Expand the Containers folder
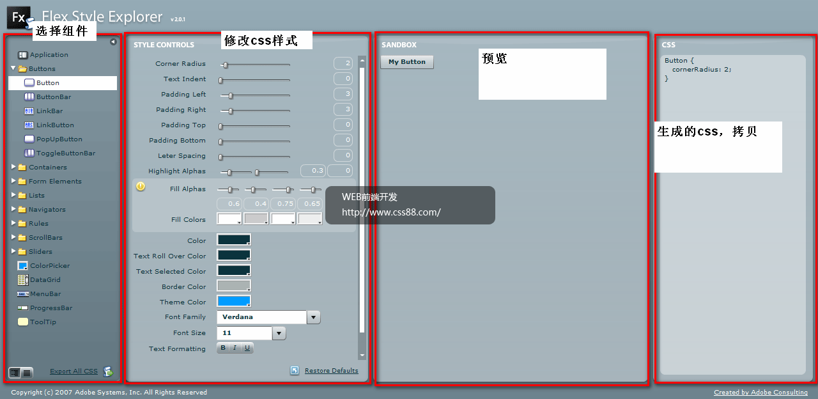The image size is (818, 399). [13, 167]
